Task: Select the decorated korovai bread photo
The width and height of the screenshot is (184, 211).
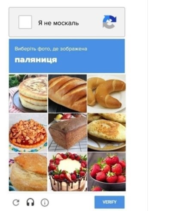Action: (28, 132)
